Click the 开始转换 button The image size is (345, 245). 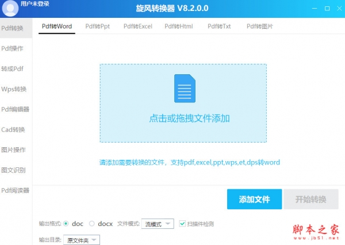tap(311, 199)
